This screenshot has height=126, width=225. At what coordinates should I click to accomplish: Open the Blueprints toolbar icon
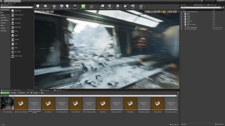102,6
